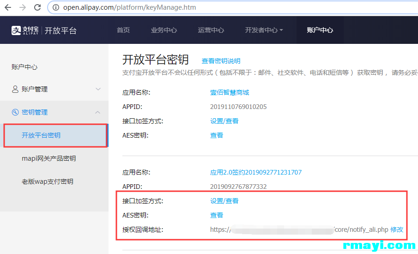Open the 查看密钥说明 link

pyautogui.click(x=221, y=61)
